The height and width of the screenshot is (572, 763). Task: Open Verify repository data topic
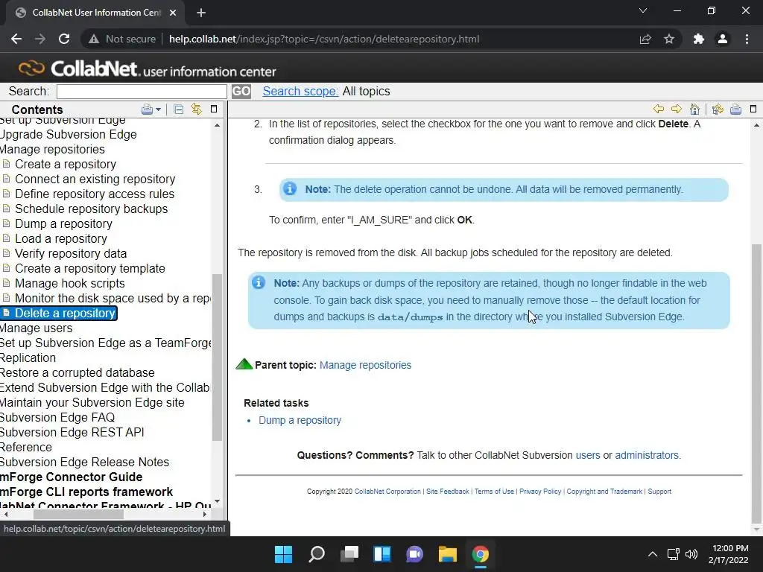[71, 254]
